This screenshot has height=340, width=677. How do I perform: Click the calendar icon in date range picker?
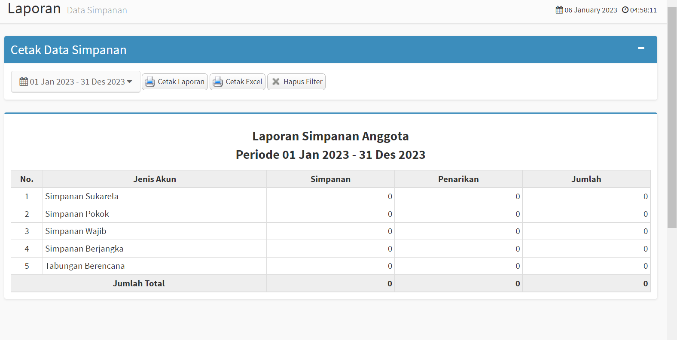pos(24,82)
